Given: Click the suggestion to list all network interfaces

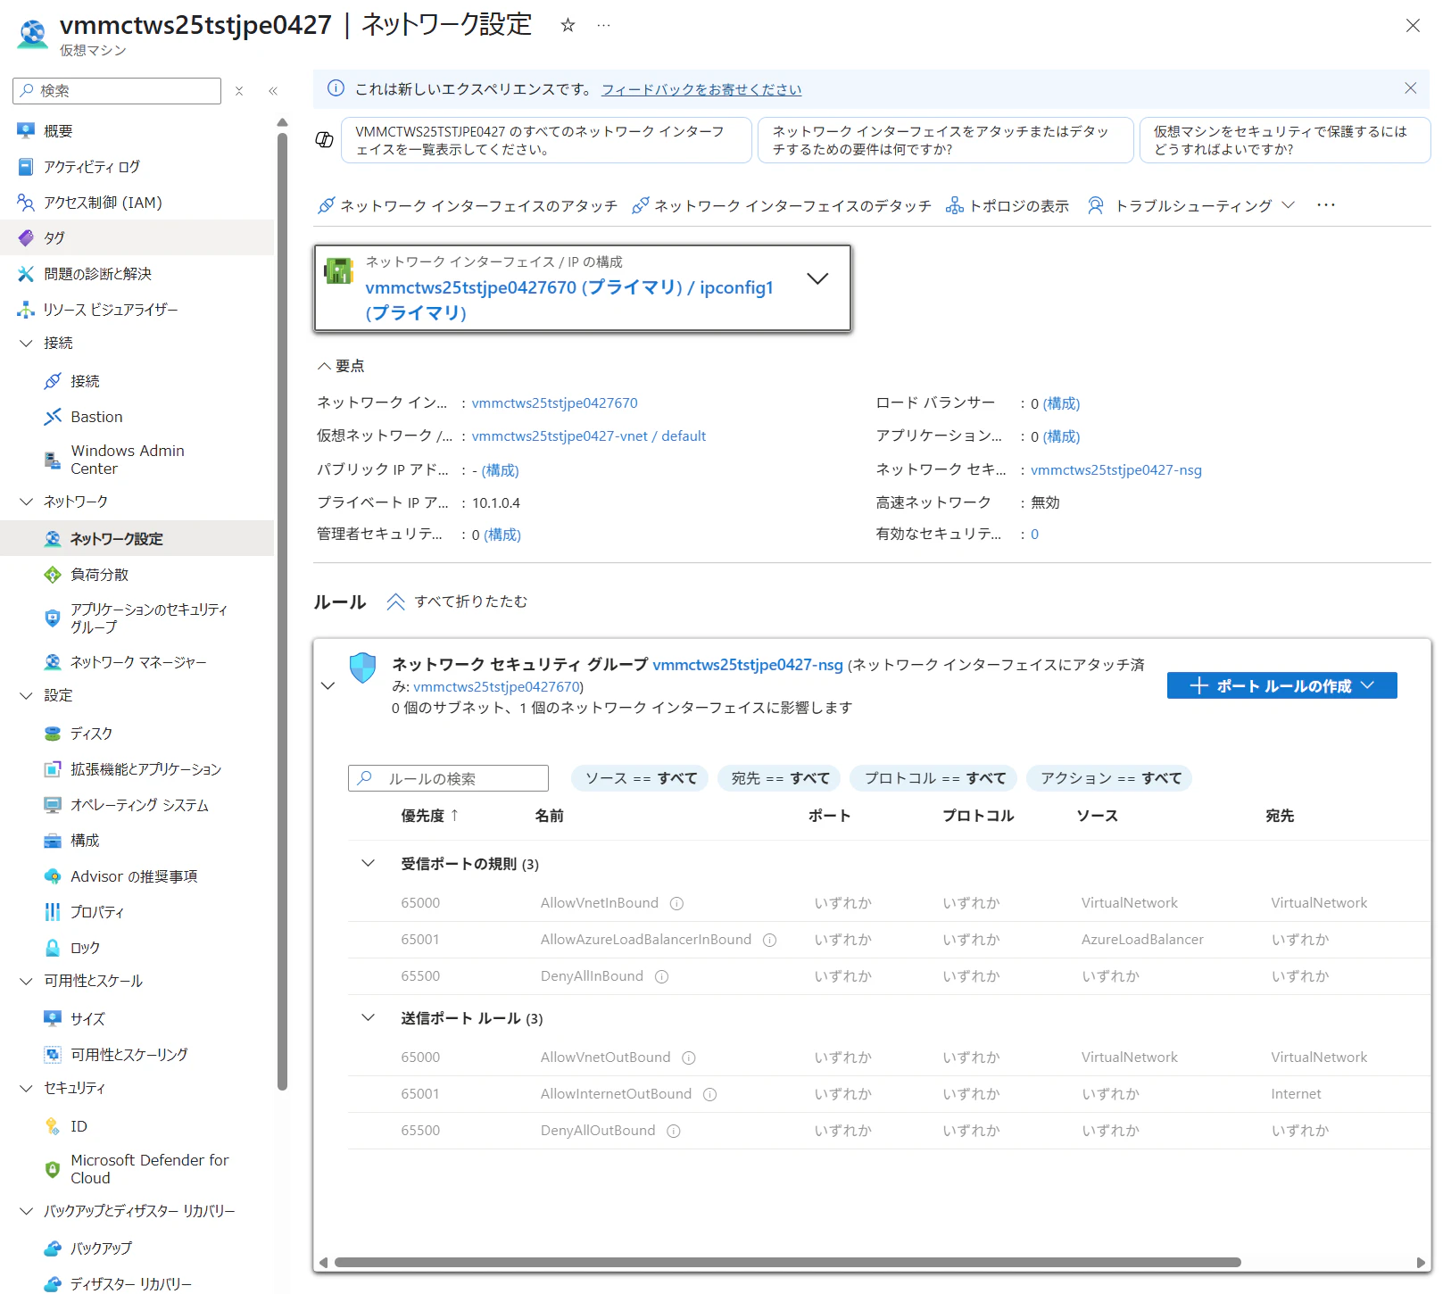Looking at the screenshot, I should (x=546, y=140).
